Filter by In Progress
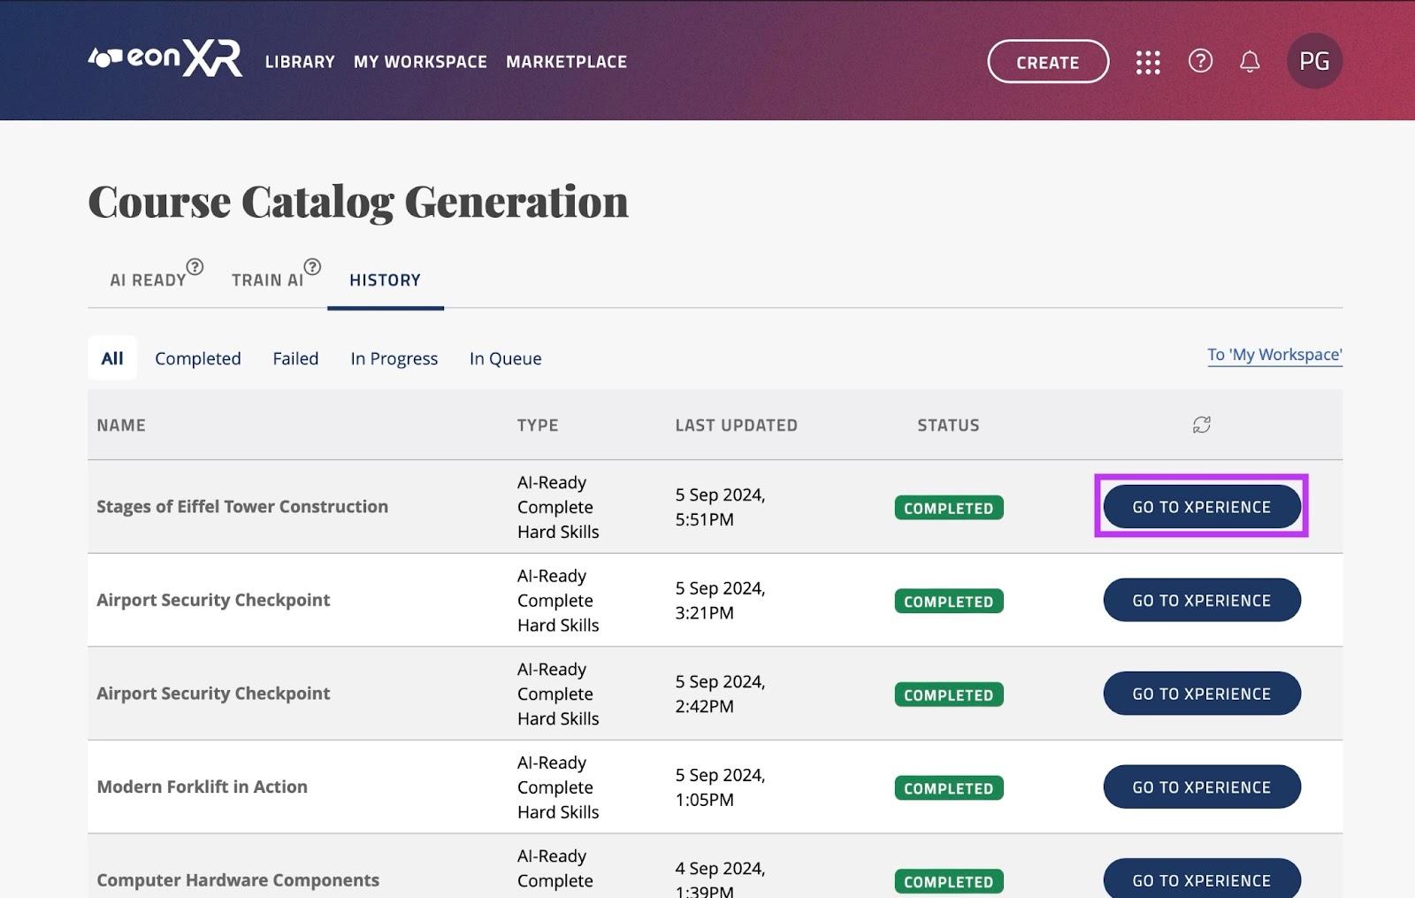1415x898 pixels. (x=394, y=358)
